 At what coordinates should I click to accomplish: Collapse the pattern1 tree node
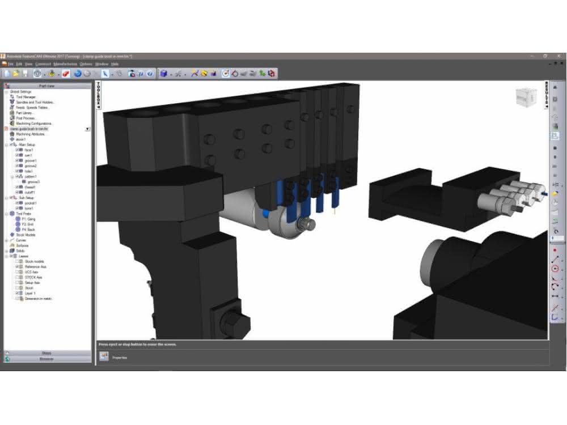tap(12, 177)
